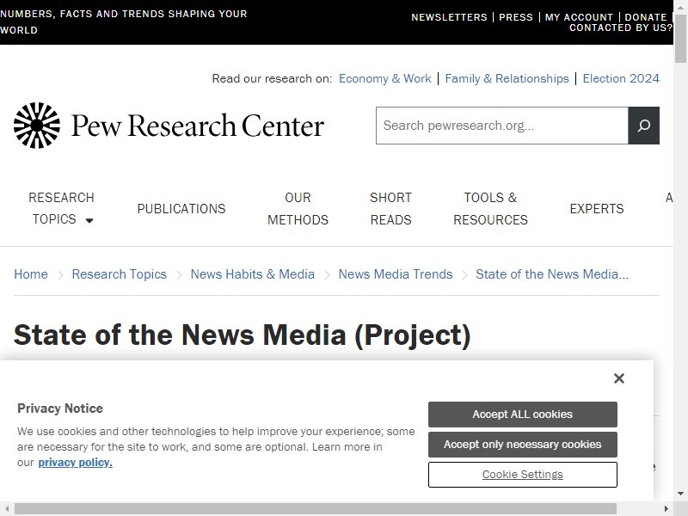Viewport: 688px width, 516px height.
Task: Open the privacy policy link
Action: click(75, 463)
